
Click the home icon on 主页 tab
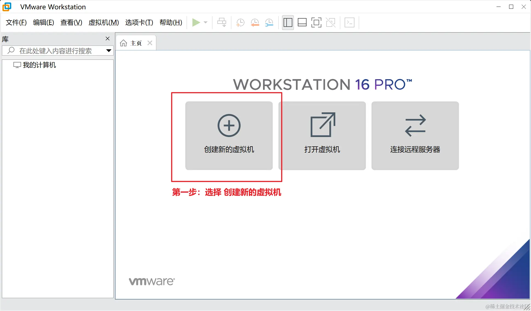123,43
